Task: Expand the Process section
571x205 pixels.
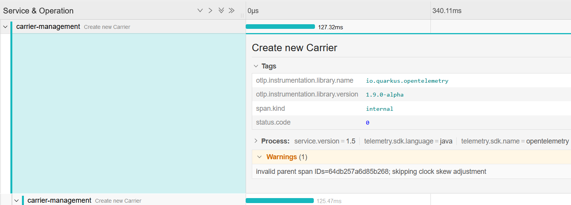Action: (256, 141)
